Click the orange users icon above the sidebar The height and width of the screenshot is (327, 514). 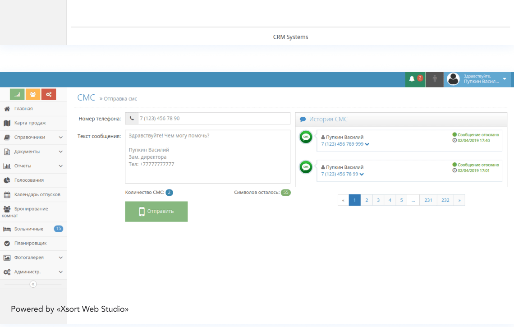point(32,94)
